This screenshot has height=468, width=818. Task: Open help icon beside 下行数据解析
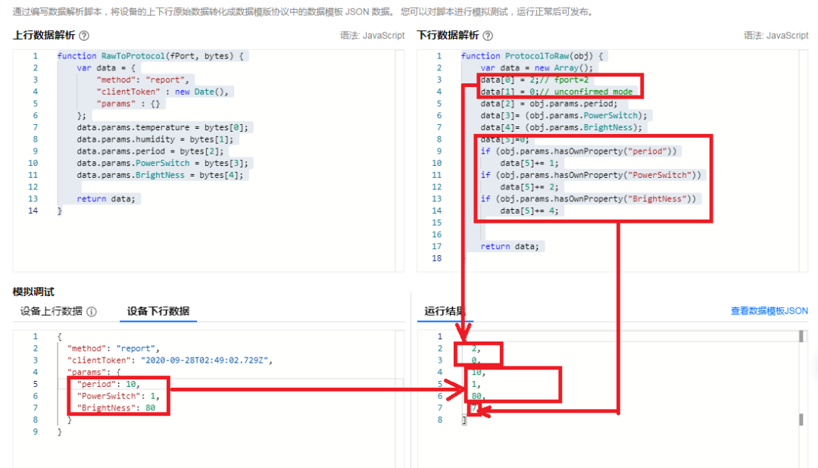[488, 36]
